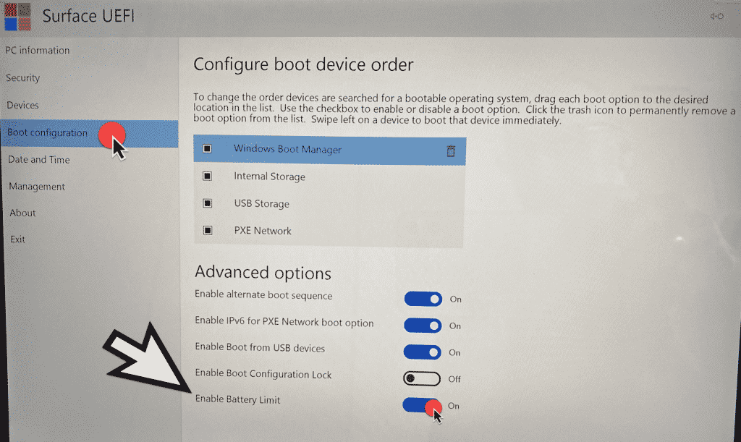Screen dimensions: 741x442
Task: Open Date and Time page
Action: click(39, 160)
